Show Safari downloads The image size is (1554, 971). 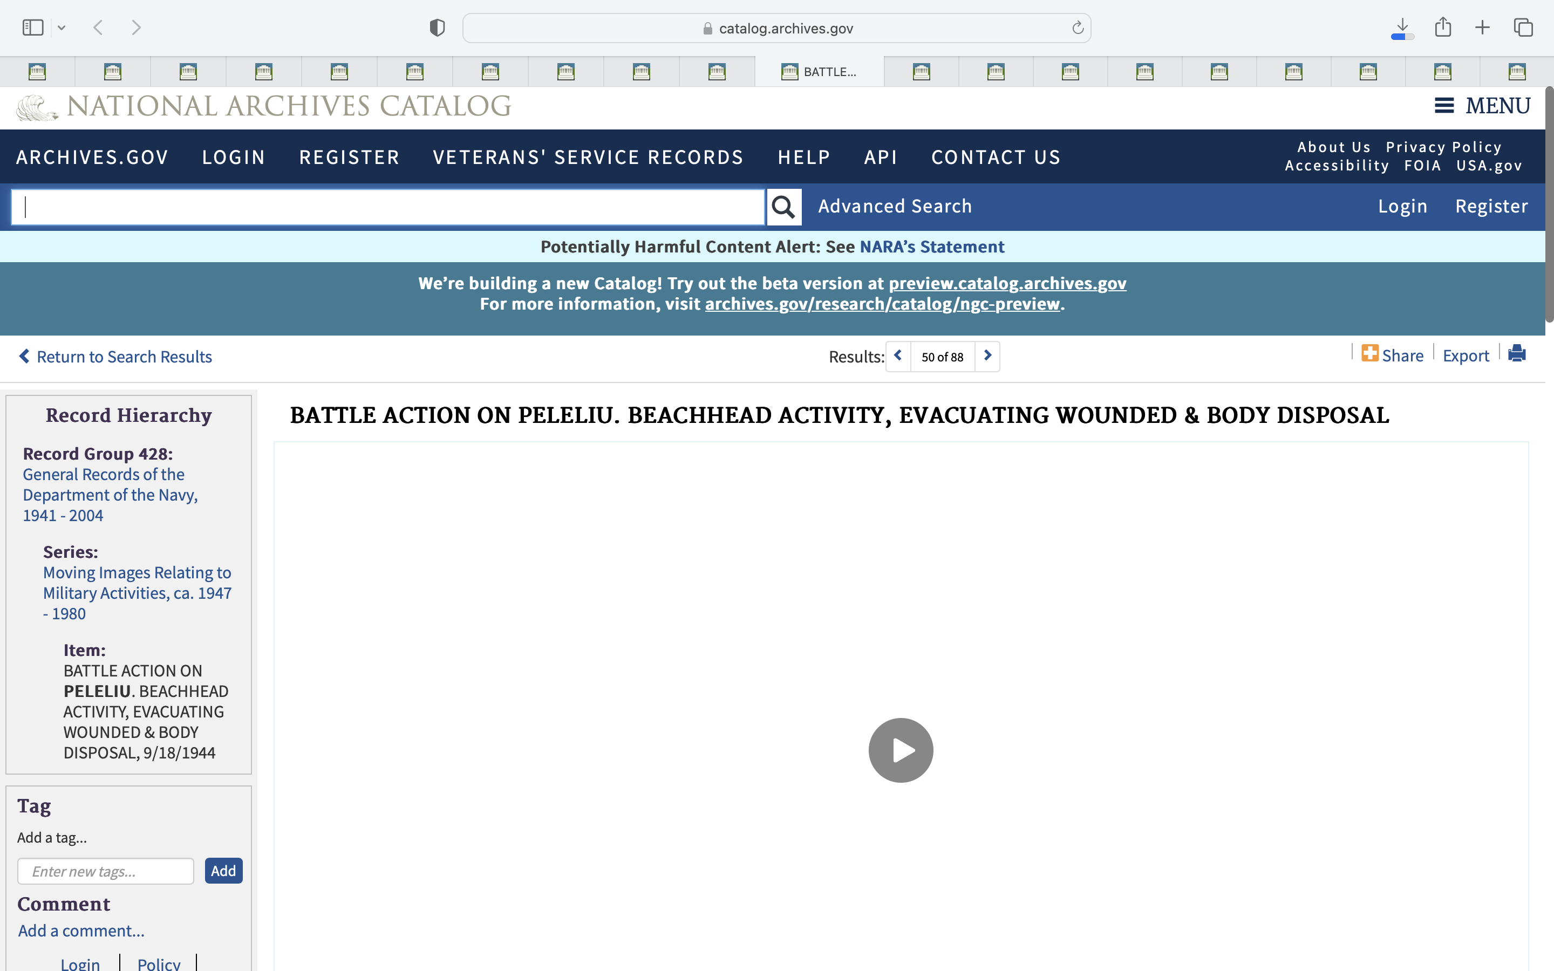(1402, 28)
